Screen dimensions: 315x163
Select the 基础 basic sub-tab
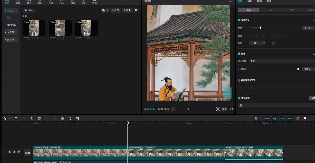(x=249, y=10)
